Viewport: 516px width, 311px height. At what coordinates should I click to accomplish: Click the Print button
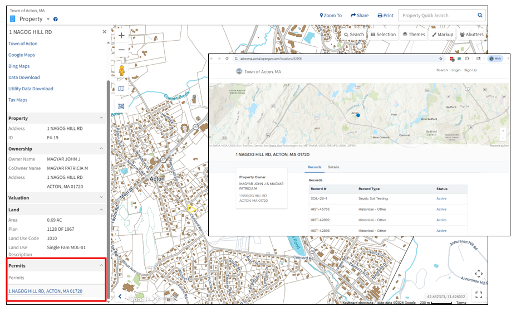click(x=386, y=15)
